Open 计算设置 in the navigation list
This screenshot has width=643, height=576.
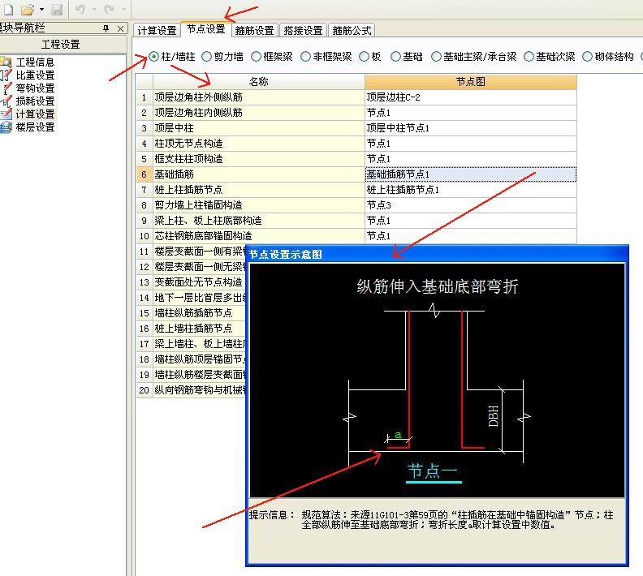pos(35,114)
